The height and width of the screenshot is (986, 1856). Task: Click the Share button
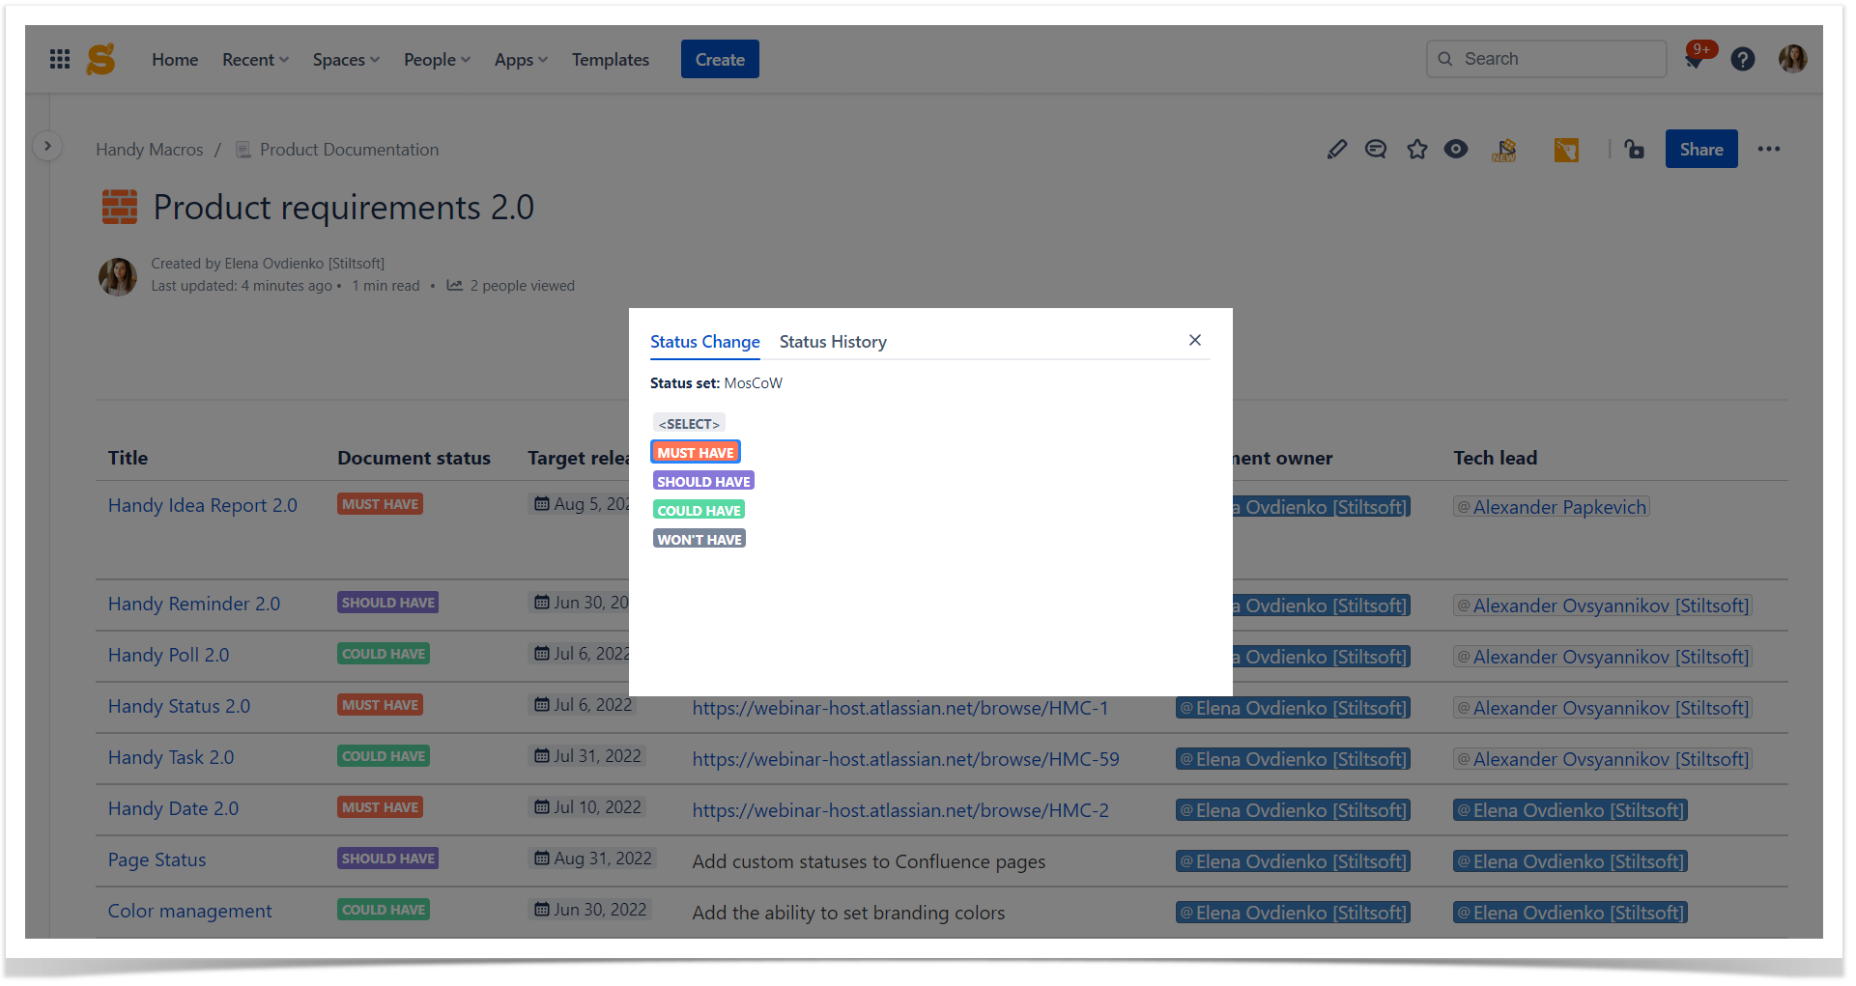(x=1701, y=149)
